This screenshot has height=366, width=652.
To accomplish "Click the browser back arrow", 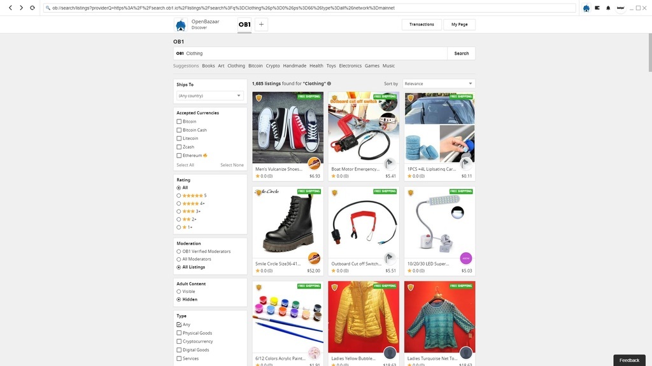I will [x=10, y=8].
